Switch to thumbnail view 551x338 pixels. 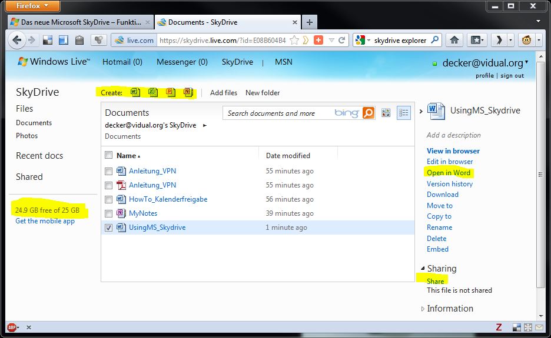(x=386, y=113)
